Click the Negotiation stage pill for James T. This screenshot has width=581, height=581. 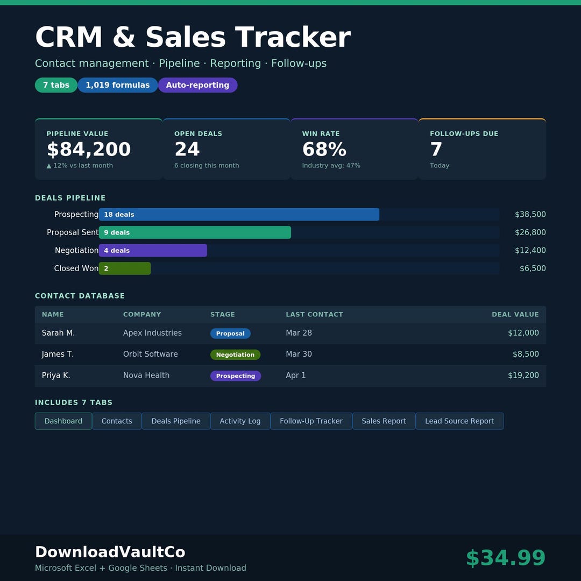click(235, 355)
